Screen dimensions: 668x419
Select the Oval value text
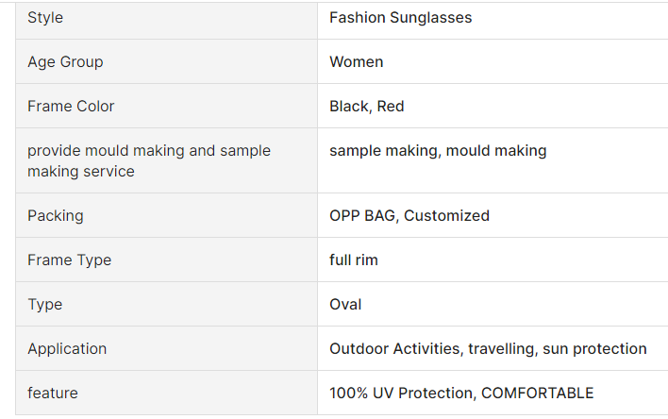[345, 305]
